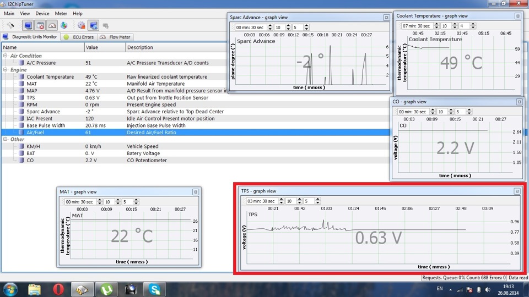Launch Opera browser from the taskbar

point(58,289)
